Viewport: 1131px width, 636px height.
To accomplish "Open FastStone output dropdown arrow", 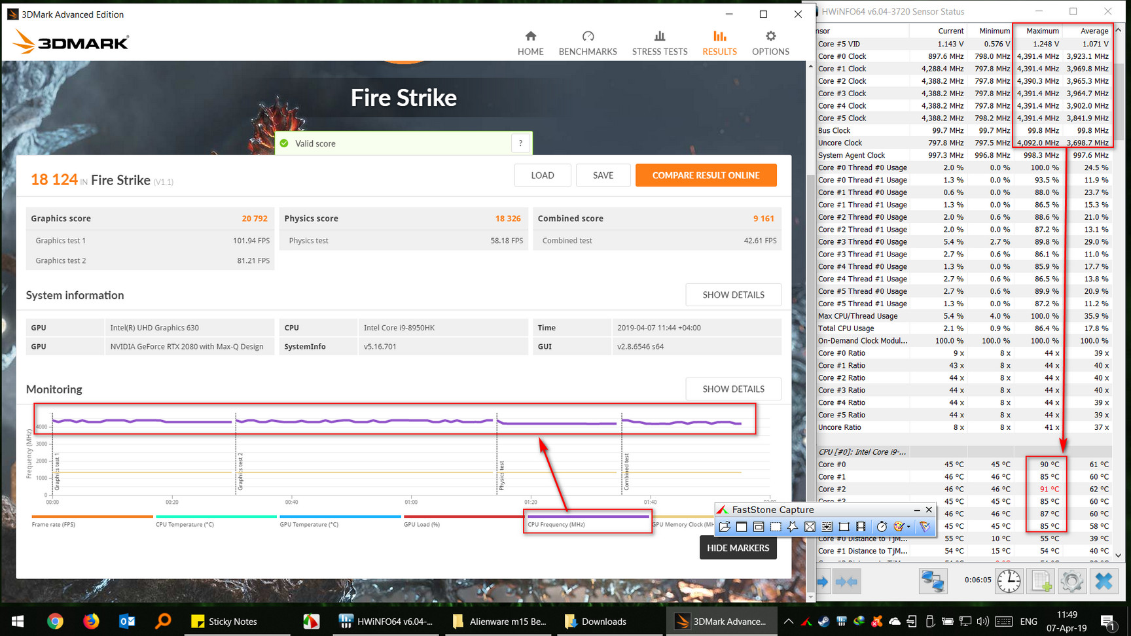I will (x=908, y=527).
